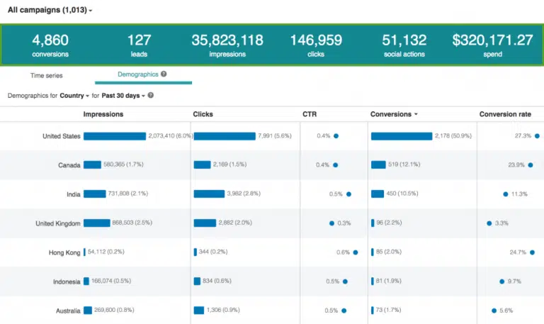Viewport: 544px width, 324px height.
Task: Click the Conversion rate column header
Action: tap(505, 114)
